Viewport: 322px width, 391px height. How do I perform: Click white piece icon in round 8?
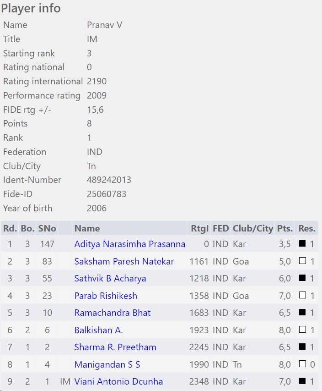302,365
